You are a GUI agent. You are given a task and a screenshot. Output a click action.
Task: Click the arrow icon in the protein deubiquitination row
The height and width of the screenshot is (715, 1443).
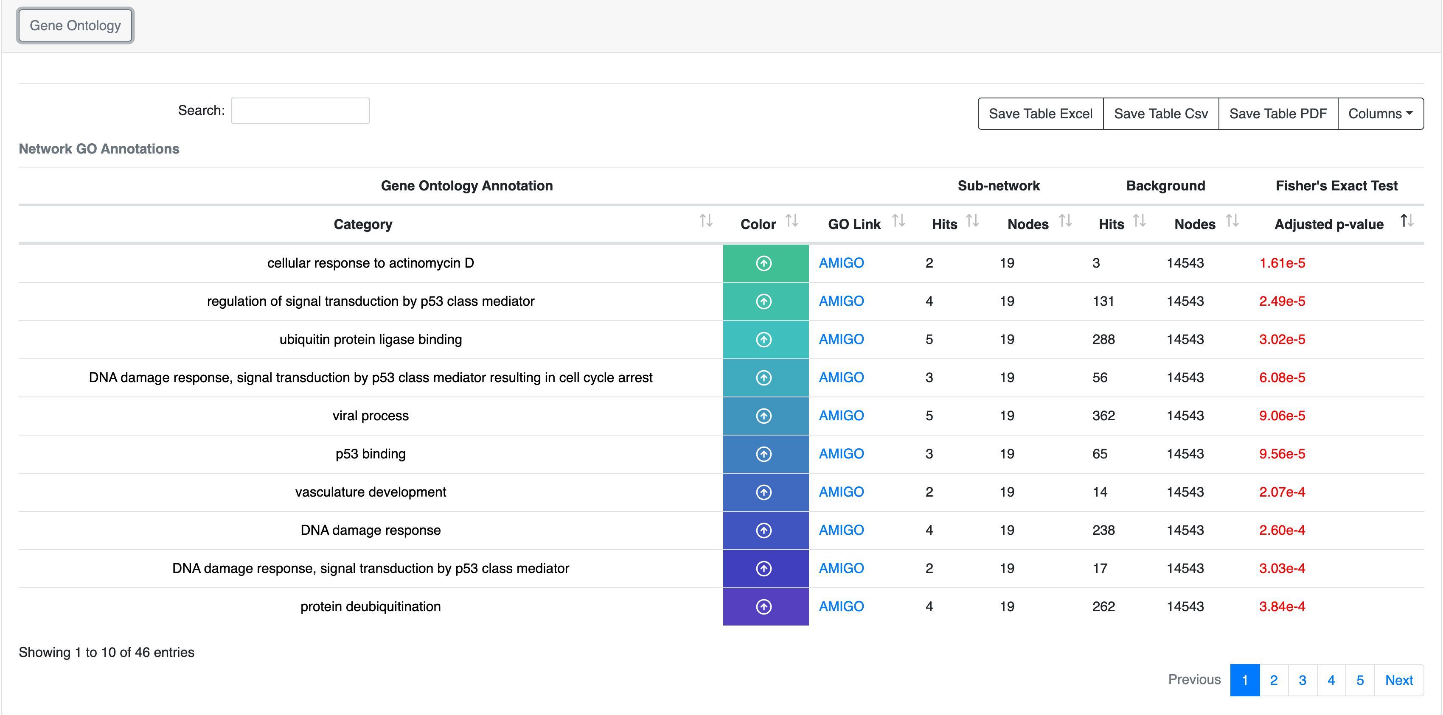pyautogui.click(x=764, y=606)
